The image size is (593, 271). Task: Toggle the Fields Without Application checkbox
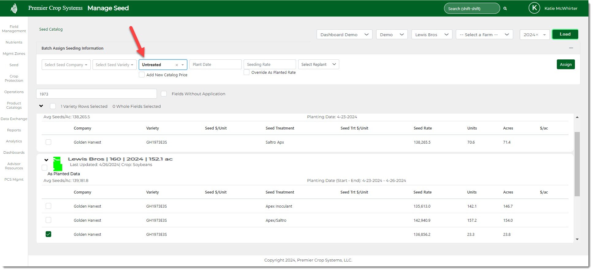164,94
